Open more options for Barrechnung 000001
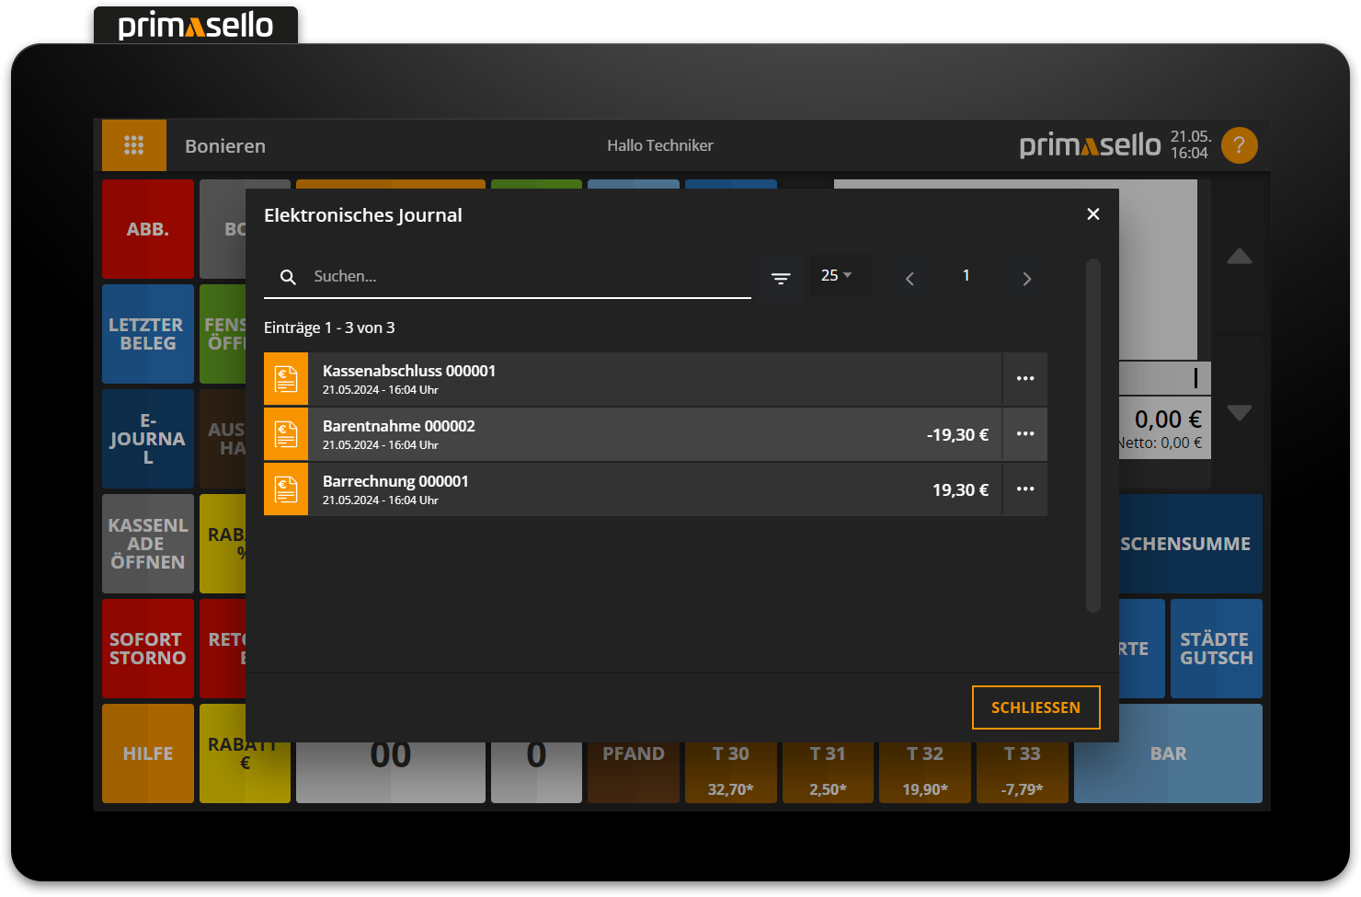 [1025, 489]
